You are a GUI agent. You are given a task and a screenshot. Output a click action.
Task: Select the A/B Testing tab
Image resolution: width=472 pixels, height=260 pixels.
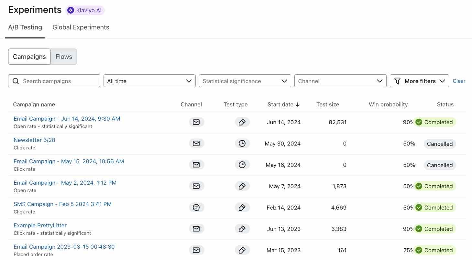tap(25, 27)
